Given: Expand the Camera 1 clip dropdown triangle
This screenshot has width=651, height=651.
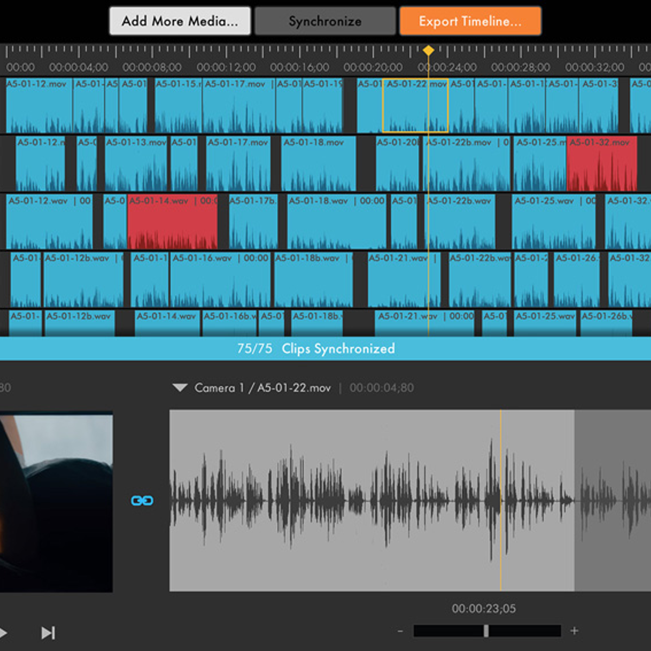Looking at the screenshot, I should pyautogui.click(x=180, y=387).
